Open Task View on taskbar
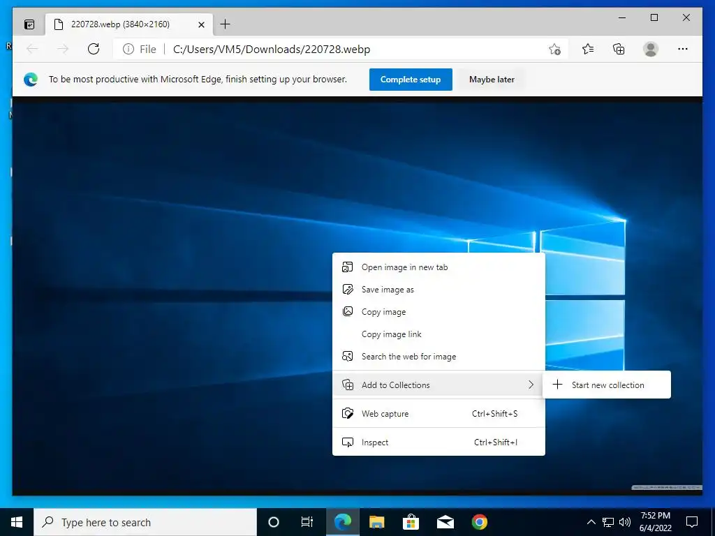The height and width of the screenshot is (536, 715). pos(307,522)
